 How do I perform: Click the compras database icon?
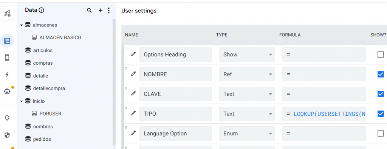click(x=28, y=63)
